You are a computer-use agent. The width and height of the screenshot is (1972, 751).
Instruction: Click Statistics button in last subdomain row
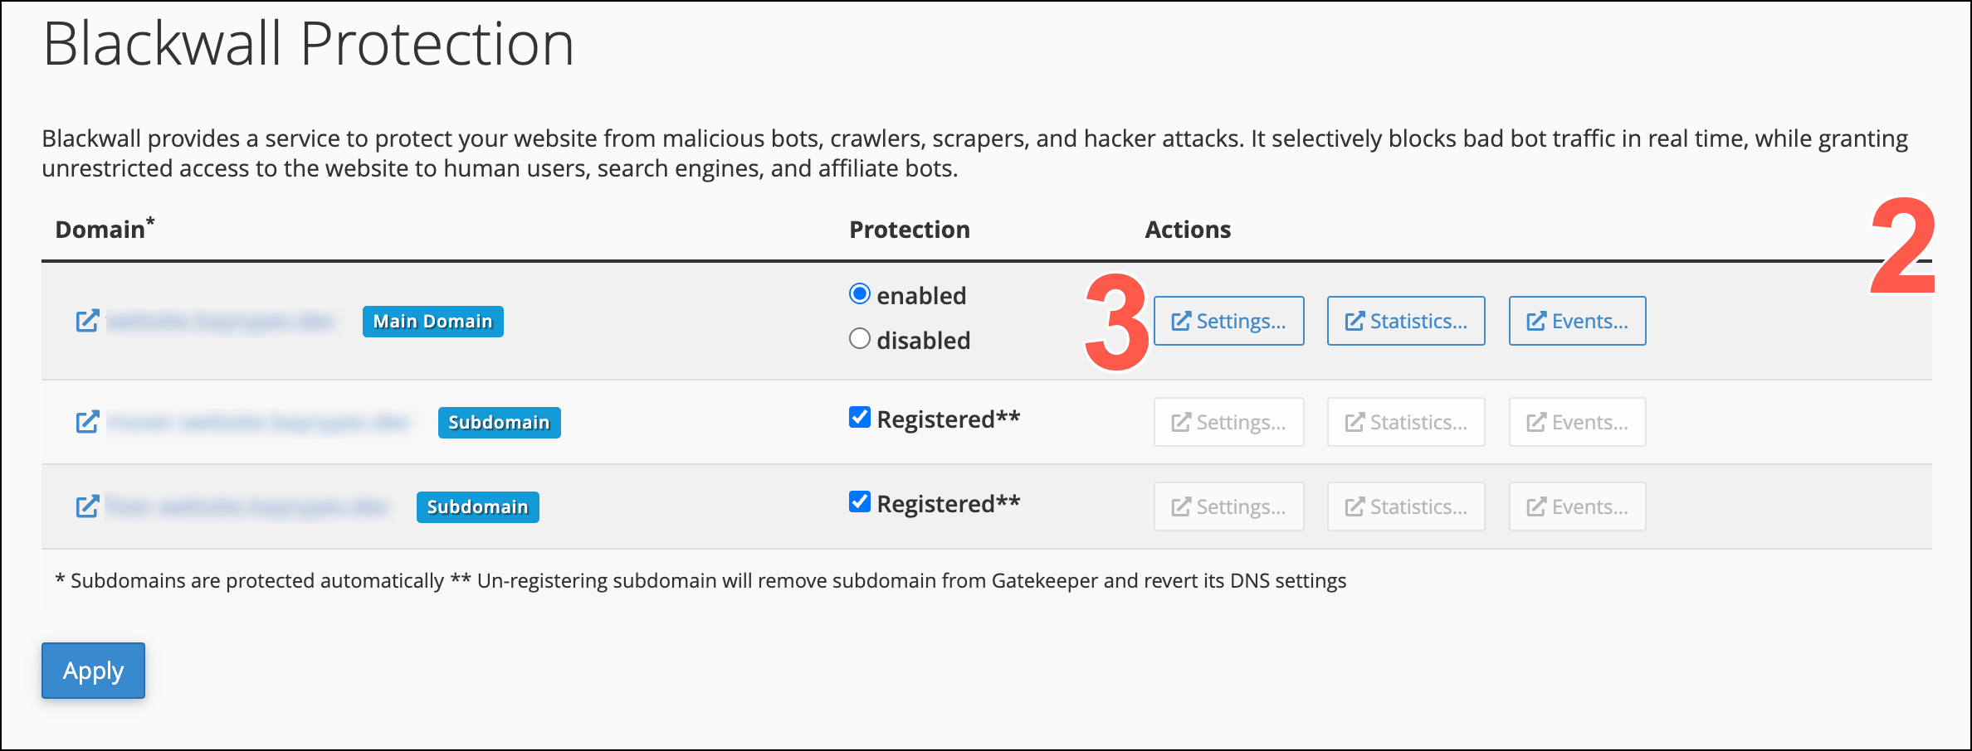(1406, 506)
